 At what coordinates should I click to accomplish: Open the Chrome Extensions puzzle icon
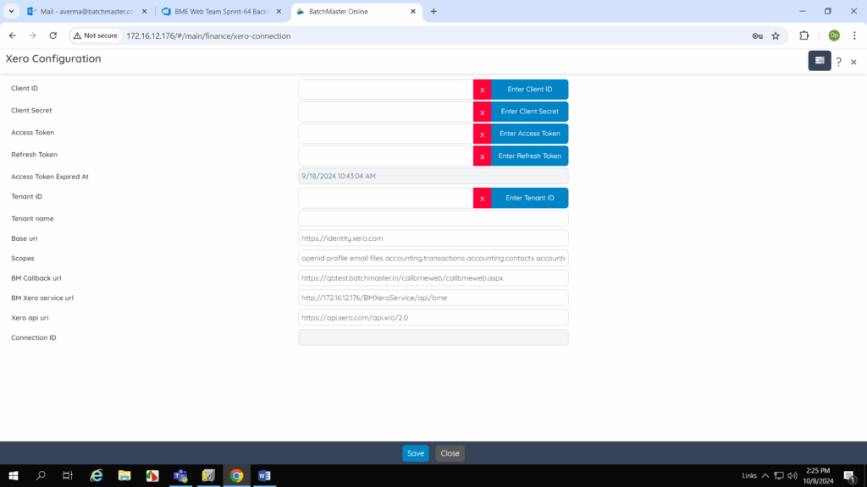[804, 36]
